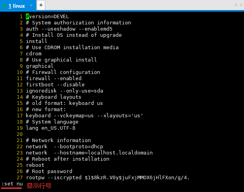Open a new session tab with plus
The height and width of the screenshot is (192, 244).
[41, 5]
